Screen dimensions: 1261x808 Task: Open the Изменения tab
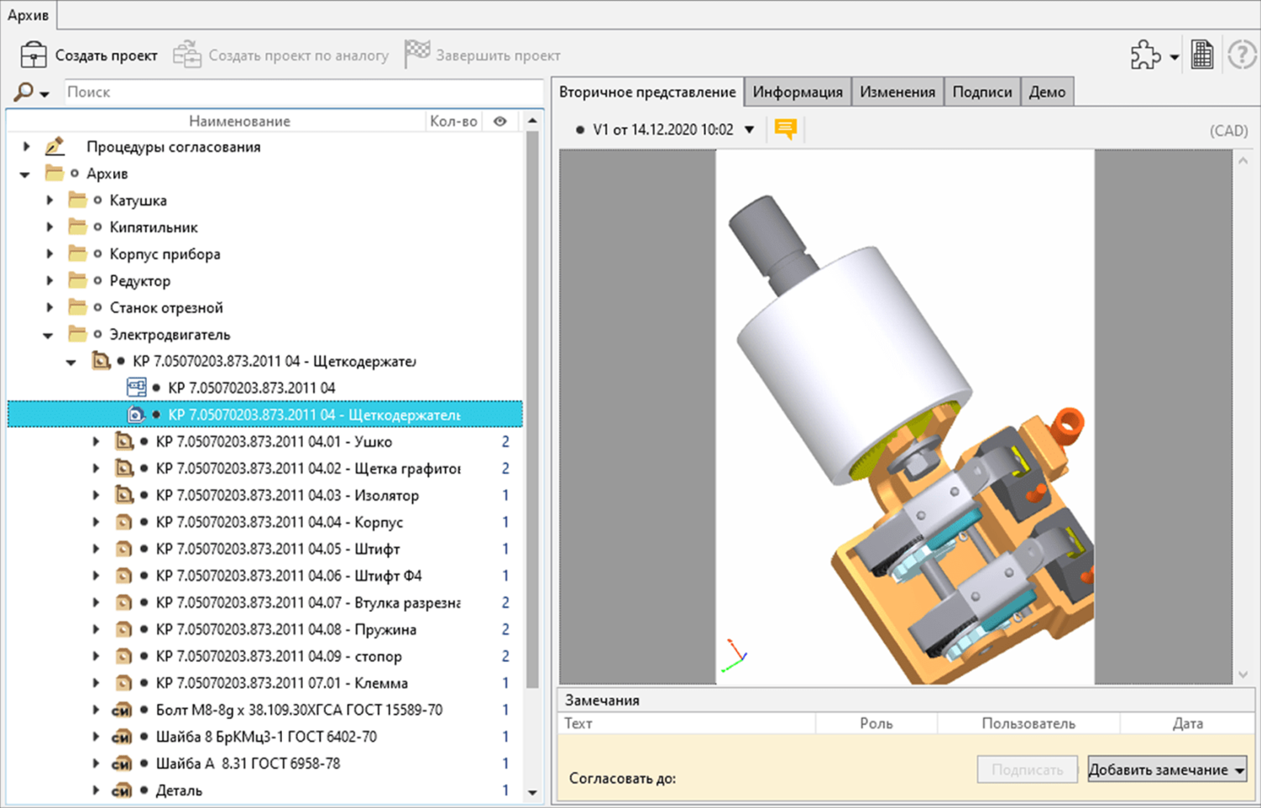(x=897, y=92)
